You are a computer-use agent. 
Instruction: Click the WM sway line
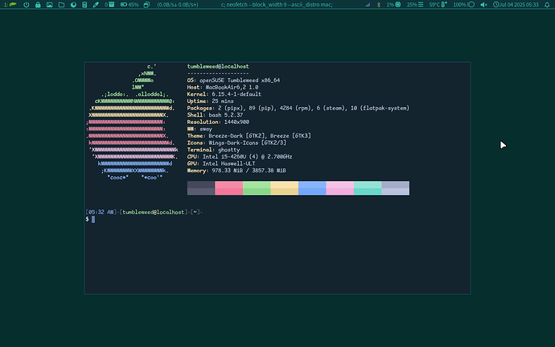(199, 129)
